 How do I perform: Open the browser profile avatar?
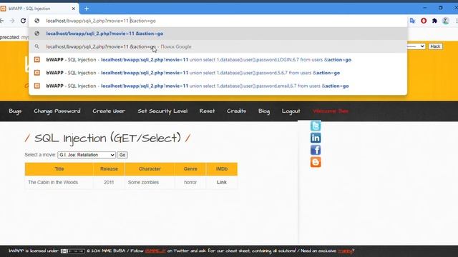click(445, 21)
